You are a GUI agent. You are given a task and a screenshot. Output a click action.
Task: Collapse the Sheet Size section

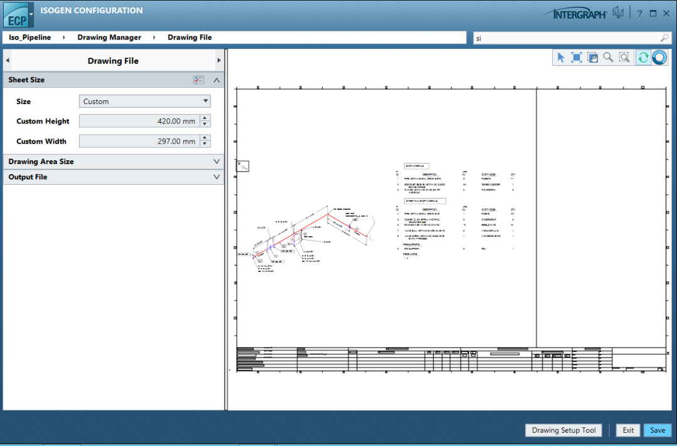[x=216, y=80]
